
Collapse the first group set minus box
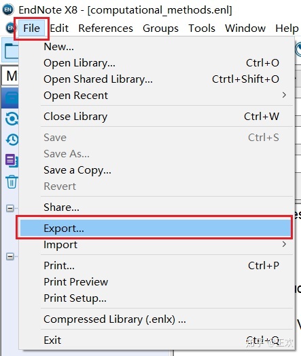[10, 208]
